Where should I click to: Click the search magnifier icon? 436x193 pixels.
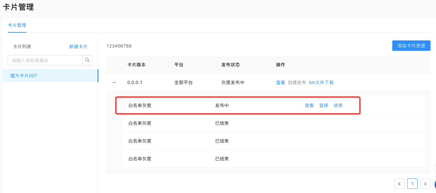pos(87,60)
